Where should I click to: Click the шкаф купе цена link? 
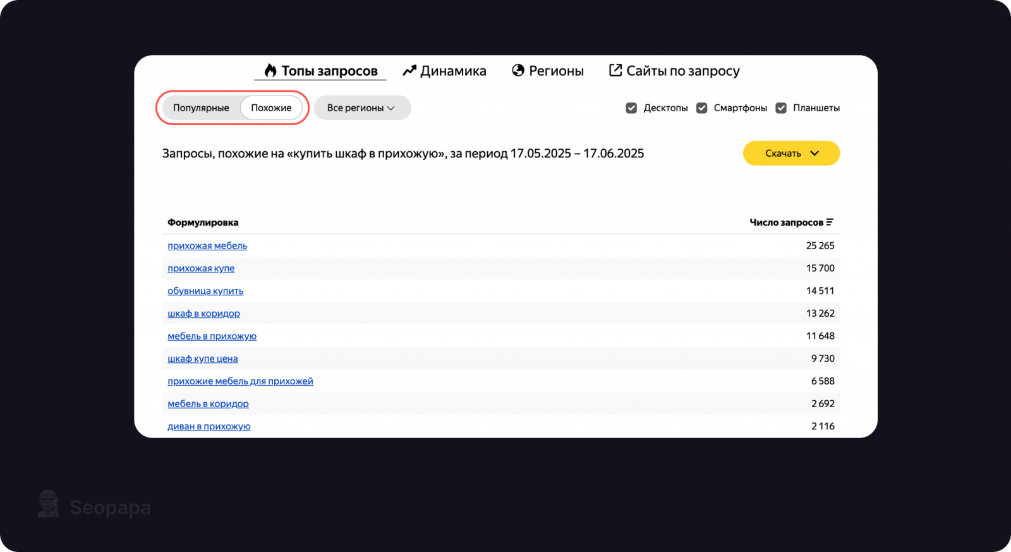(202, 359)
